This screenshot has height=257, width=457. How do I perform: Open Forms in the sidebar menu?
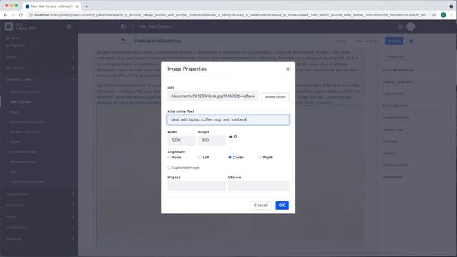click(14, 141)
